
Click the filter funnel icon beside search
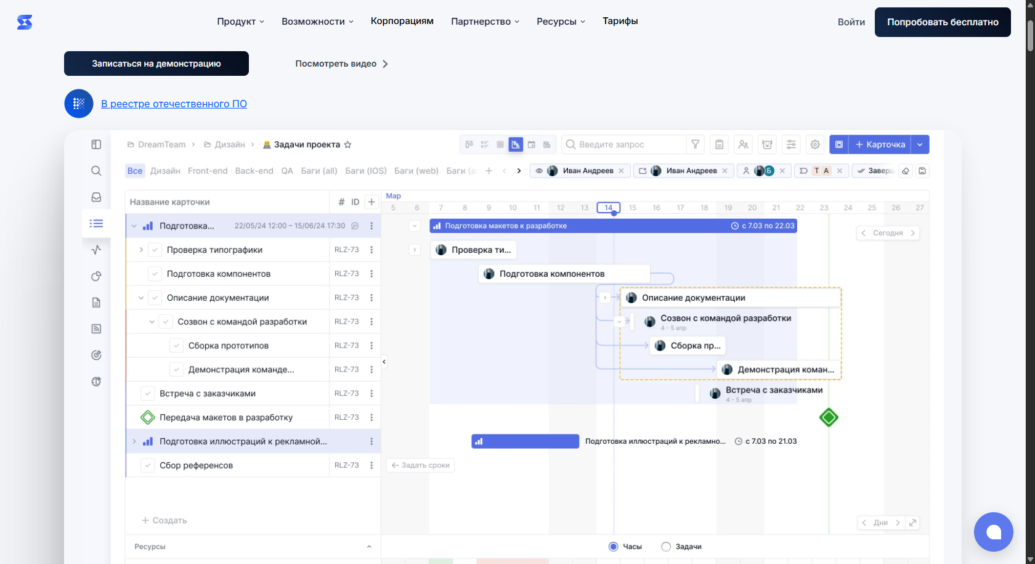click(x=695, y=144)
